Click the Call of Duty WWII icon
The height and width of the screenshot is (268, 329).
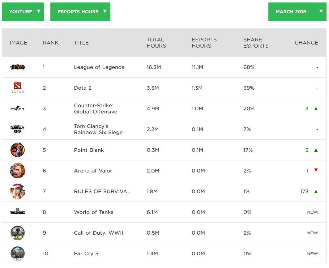(18, 233)
